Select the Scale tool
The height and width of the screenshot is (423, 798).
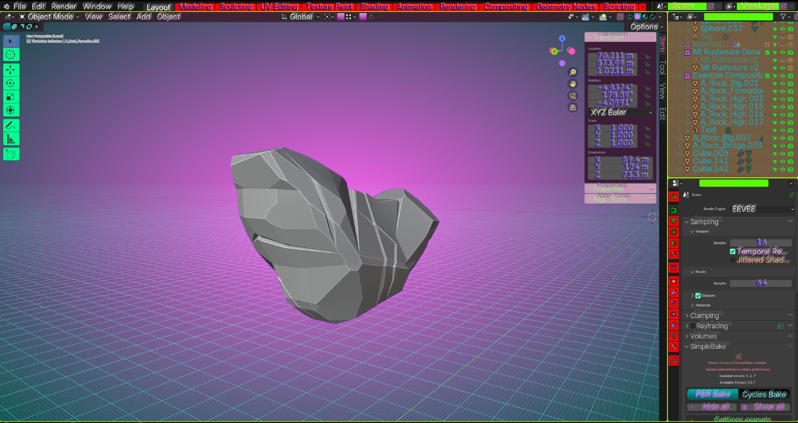click(11, 97)
